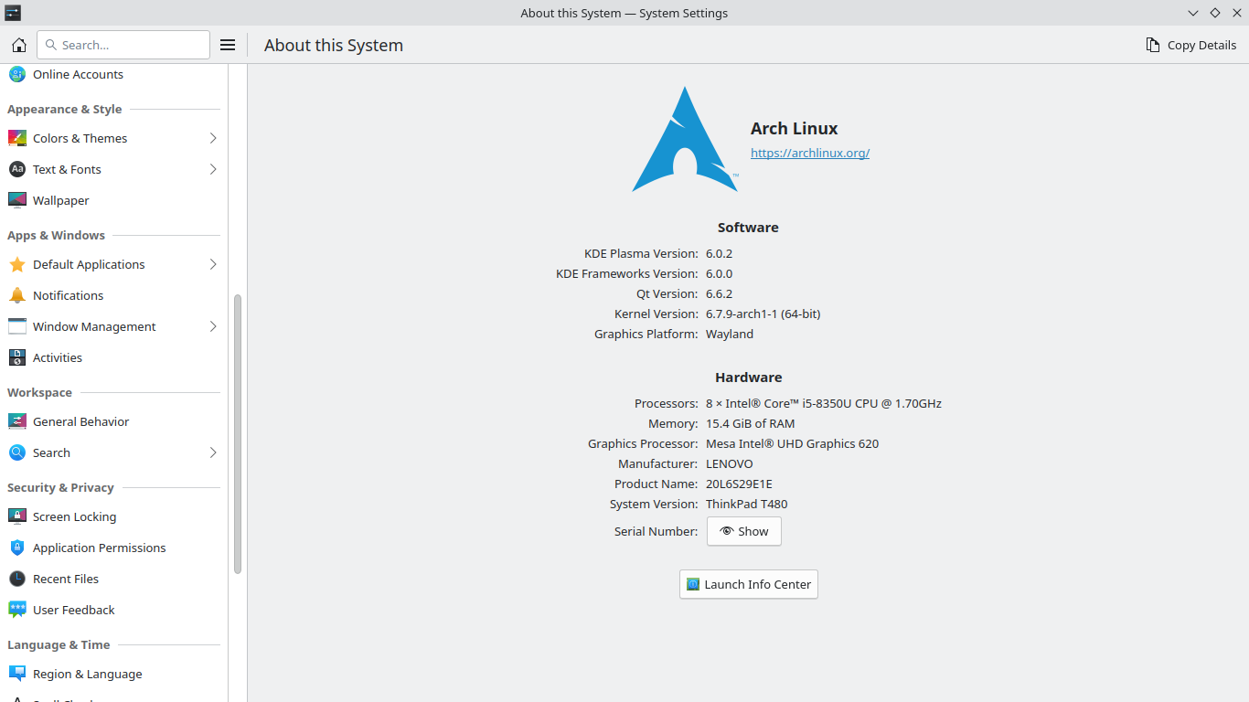The image size is (1249, 702).
Task: Expand the Colors & Themes submenu arrow
Action: [213, 138]
